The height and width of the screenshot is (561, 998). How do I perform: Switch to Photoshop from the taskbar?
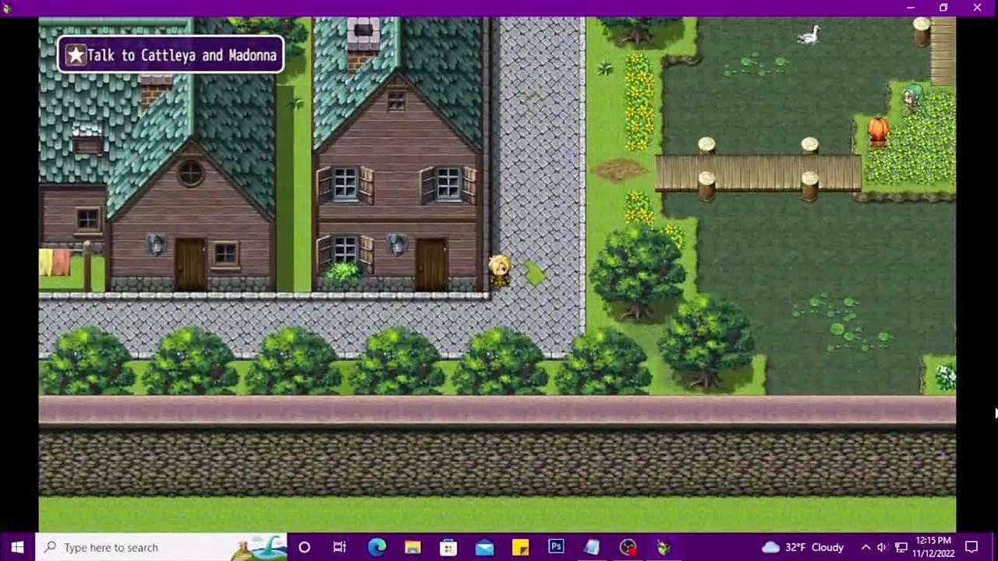click(x=556, y=547)
